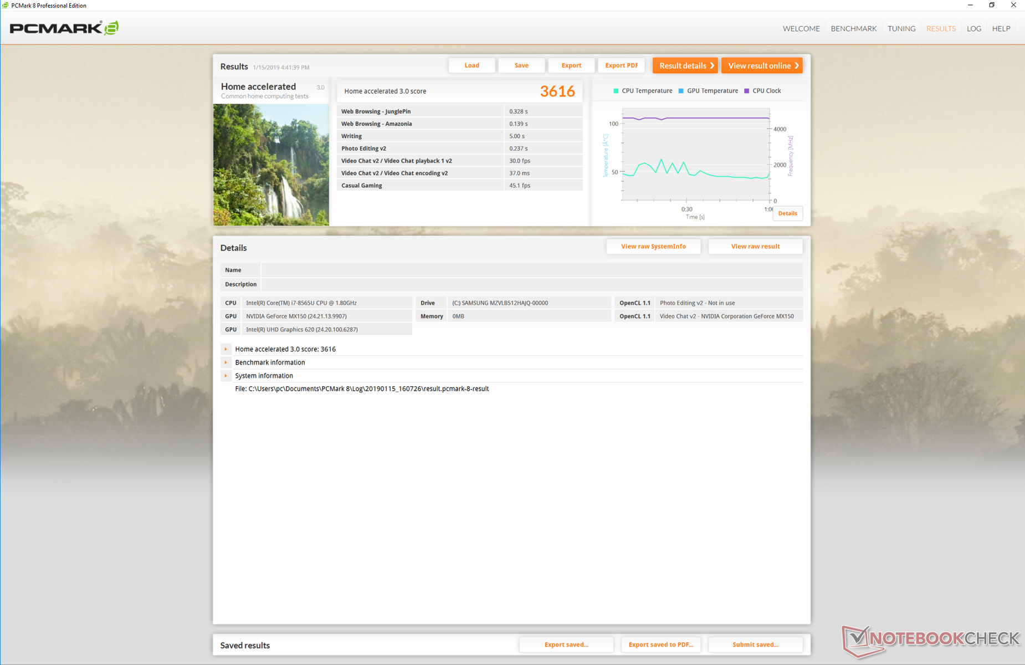Open Result details

coord(685,65)
